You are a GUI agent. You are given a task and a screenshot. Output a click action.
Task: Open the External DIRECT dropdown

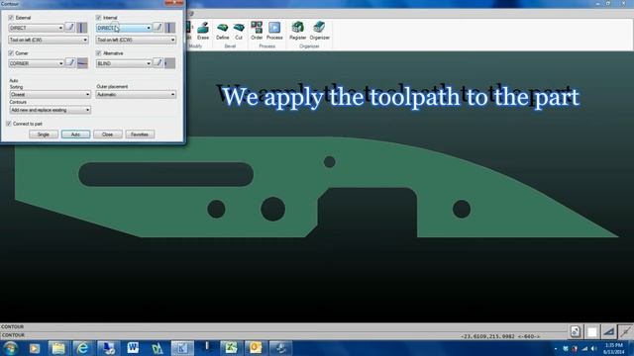(x=36, y=28)
